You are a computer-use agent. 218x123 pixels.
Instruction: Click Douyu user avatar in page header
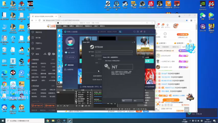click(x=175, y=26)
